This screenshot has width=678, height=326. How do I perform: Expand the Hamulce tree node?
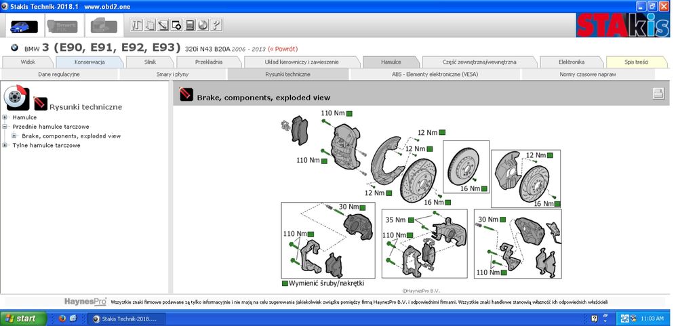[x=5, y=117]
